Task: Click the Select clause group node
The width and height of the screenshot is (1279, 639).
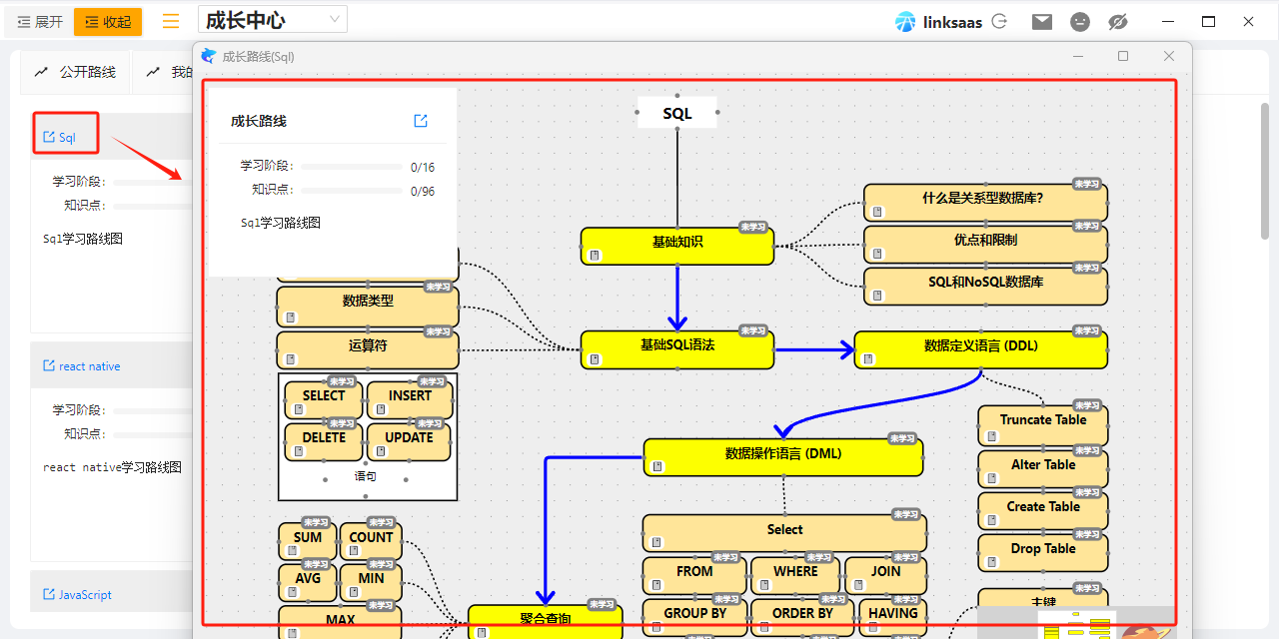Action: [x=784, y=533]
